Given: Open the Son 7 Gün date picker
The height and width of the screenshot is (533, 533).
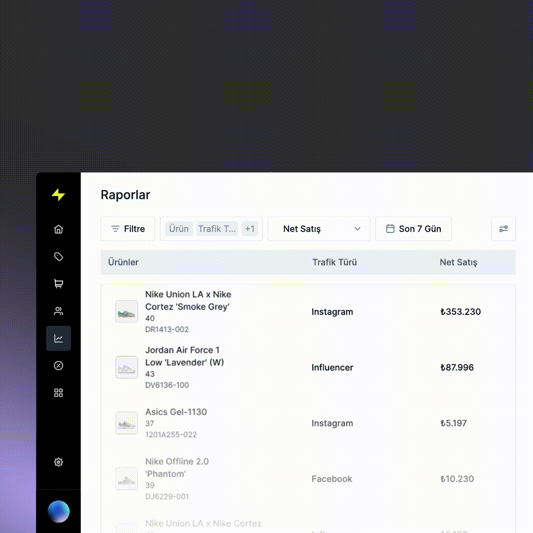Looking at the screenshot, I should (x=414, y=229).
